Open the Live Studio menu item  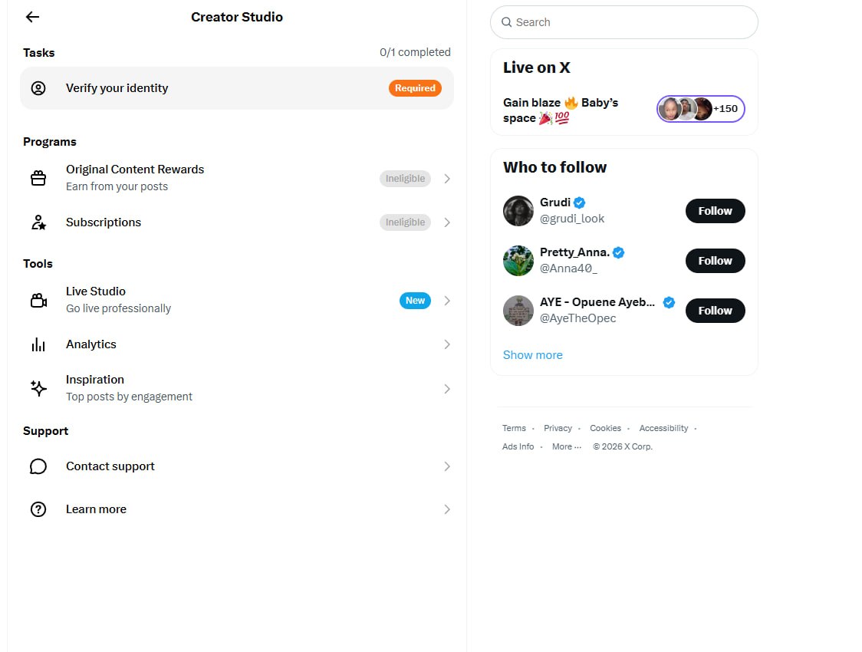point(237,300)
